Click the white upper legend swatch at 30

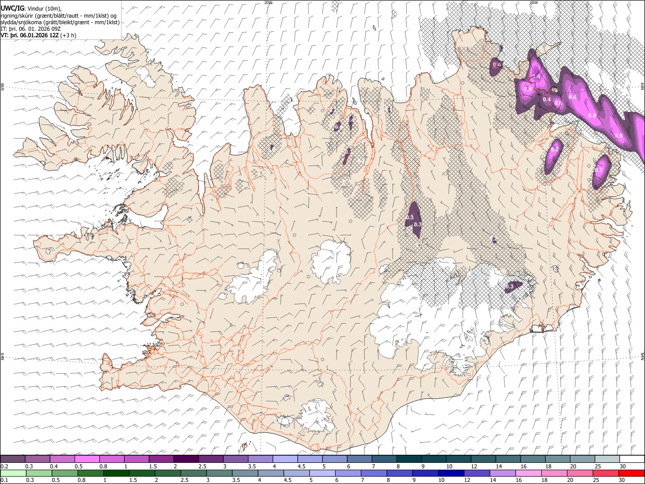tap(631, 459)
